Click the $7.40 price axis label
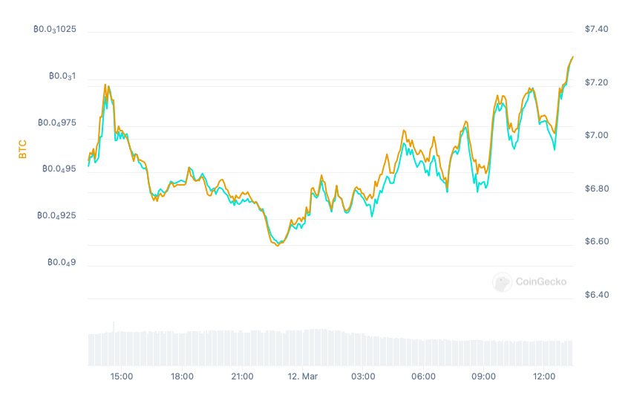This screenshot has width=634, height=395. [597, 29]
